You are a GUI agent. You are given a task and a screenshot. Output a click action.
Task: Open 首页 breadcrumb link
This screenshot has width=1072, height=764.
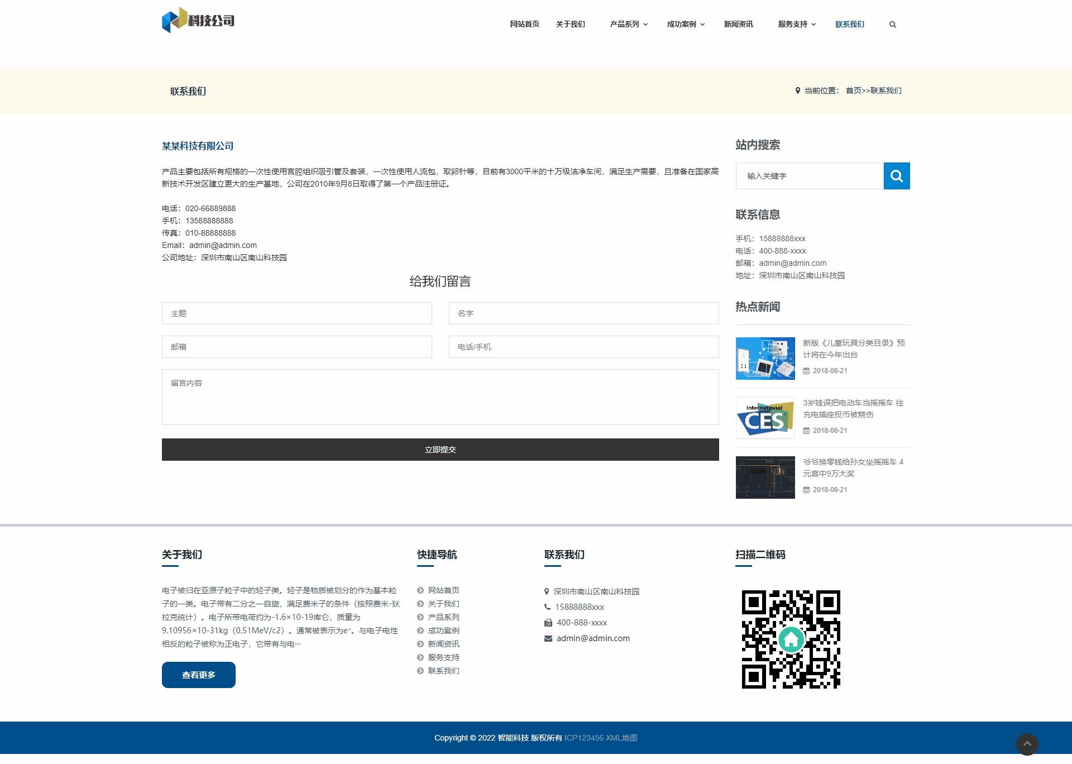[x=853, y=90]
